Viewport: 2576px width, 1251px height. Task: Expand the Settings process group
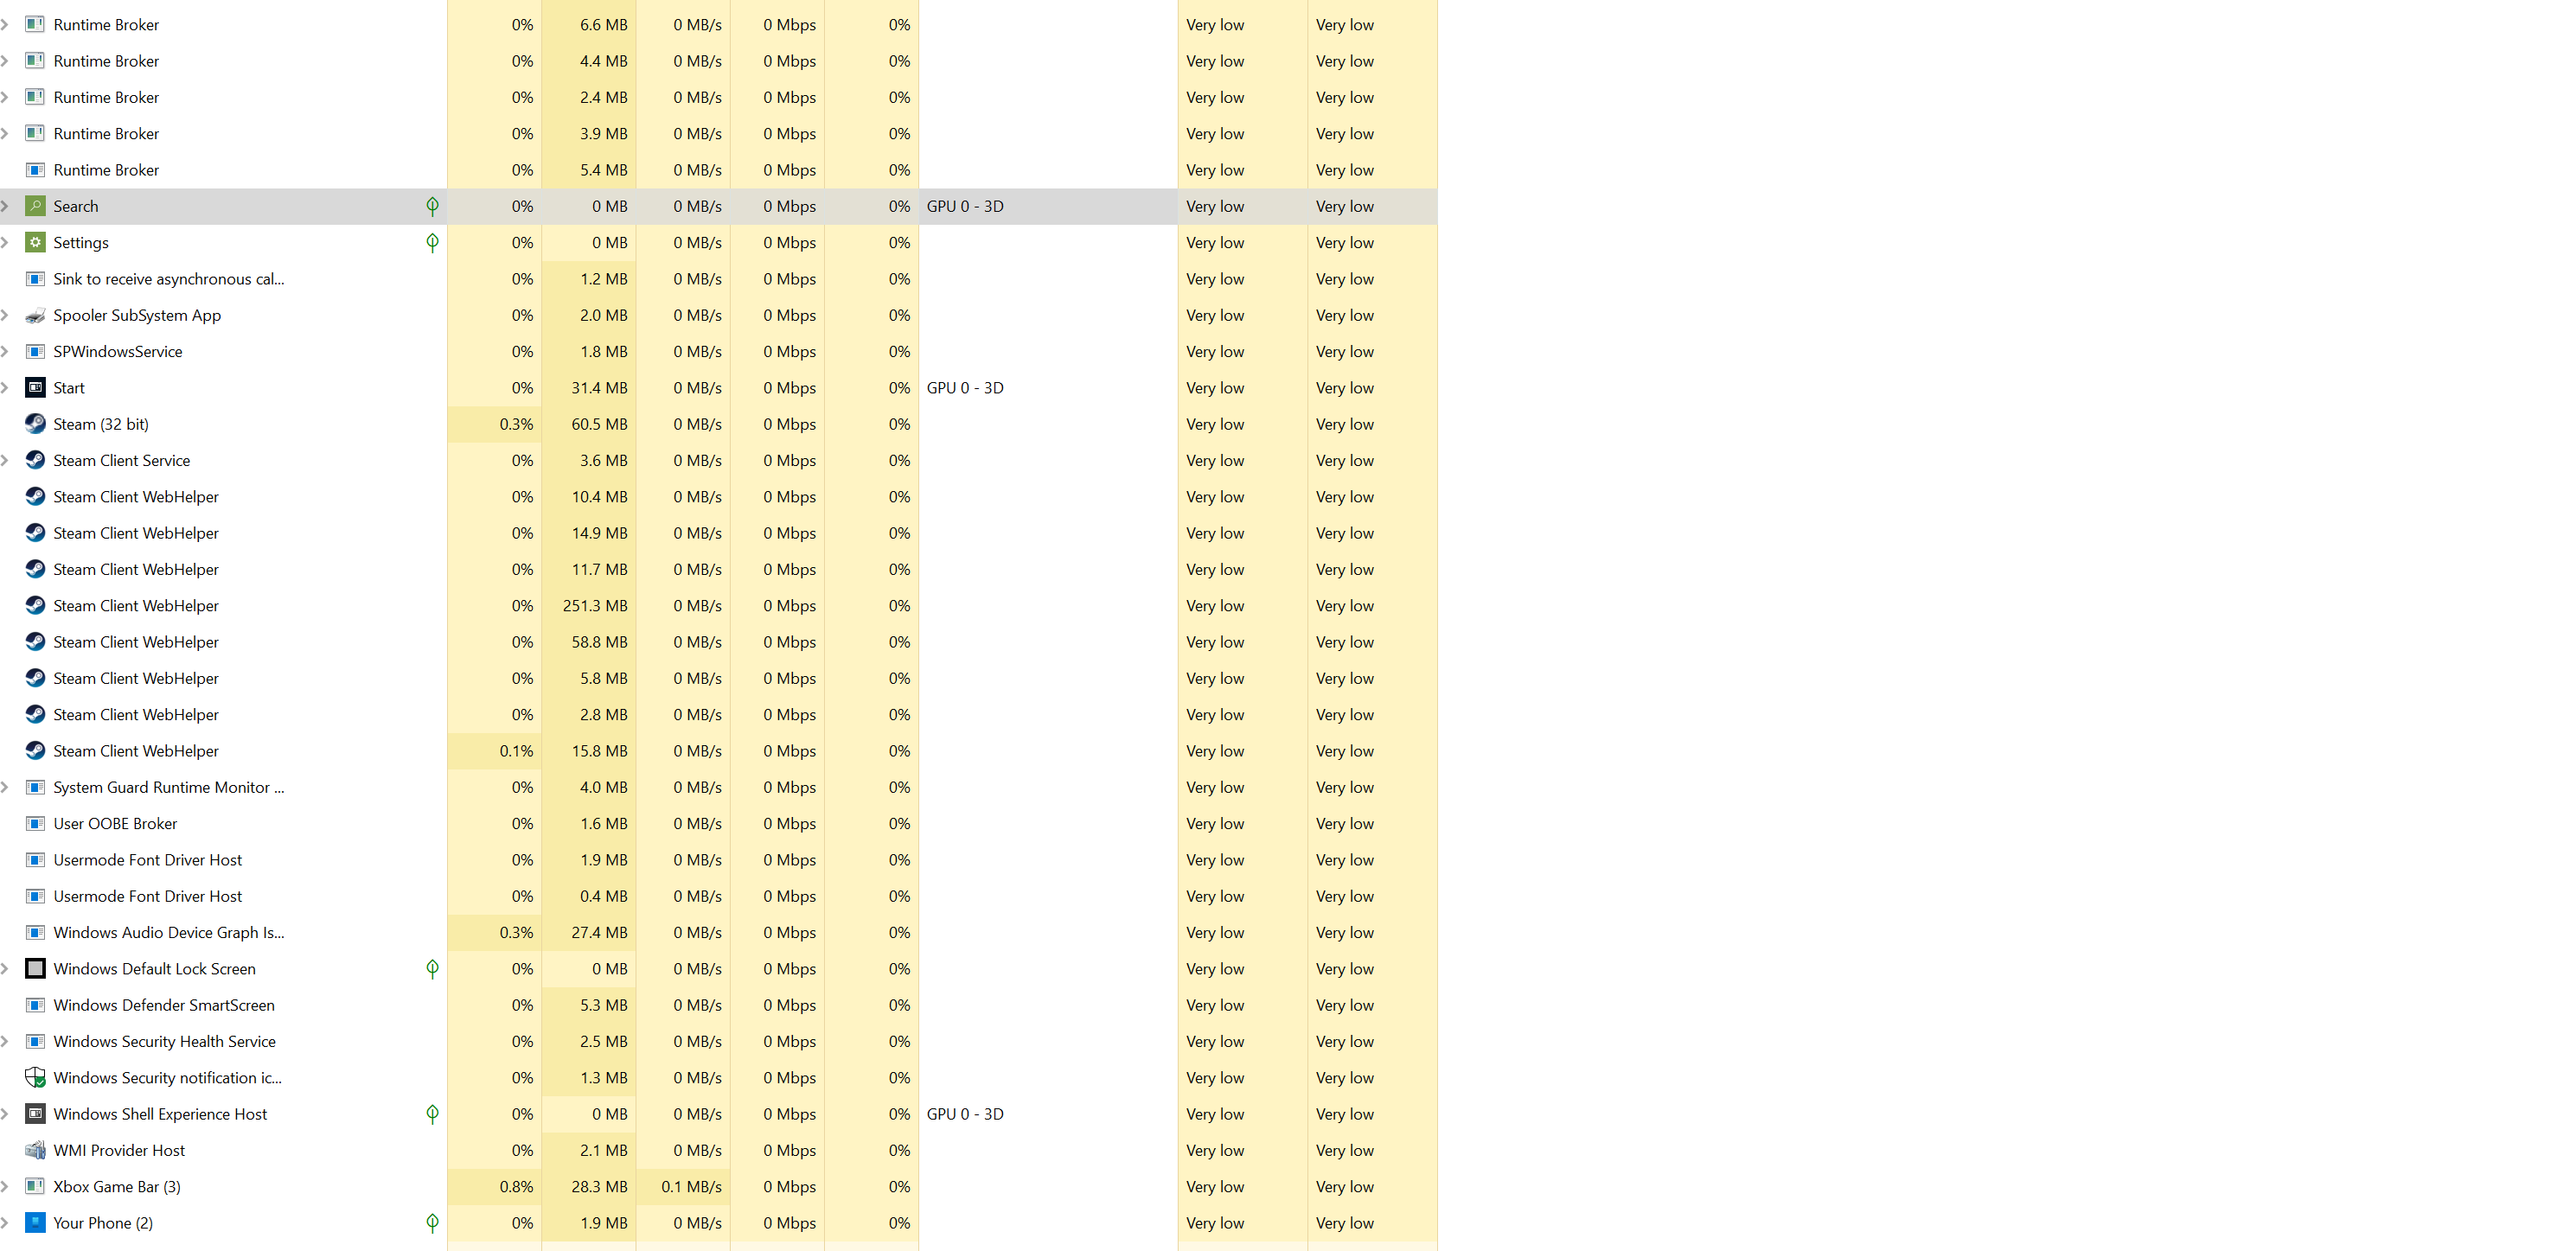click(x=5, y=242)
